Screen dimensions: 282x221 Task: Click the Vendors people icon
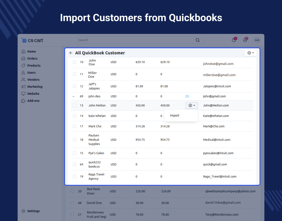(x=23, y=79)
